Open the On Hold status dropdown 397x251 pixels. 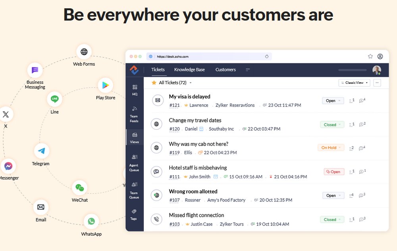pyautogui.click(x=331, y=148)
